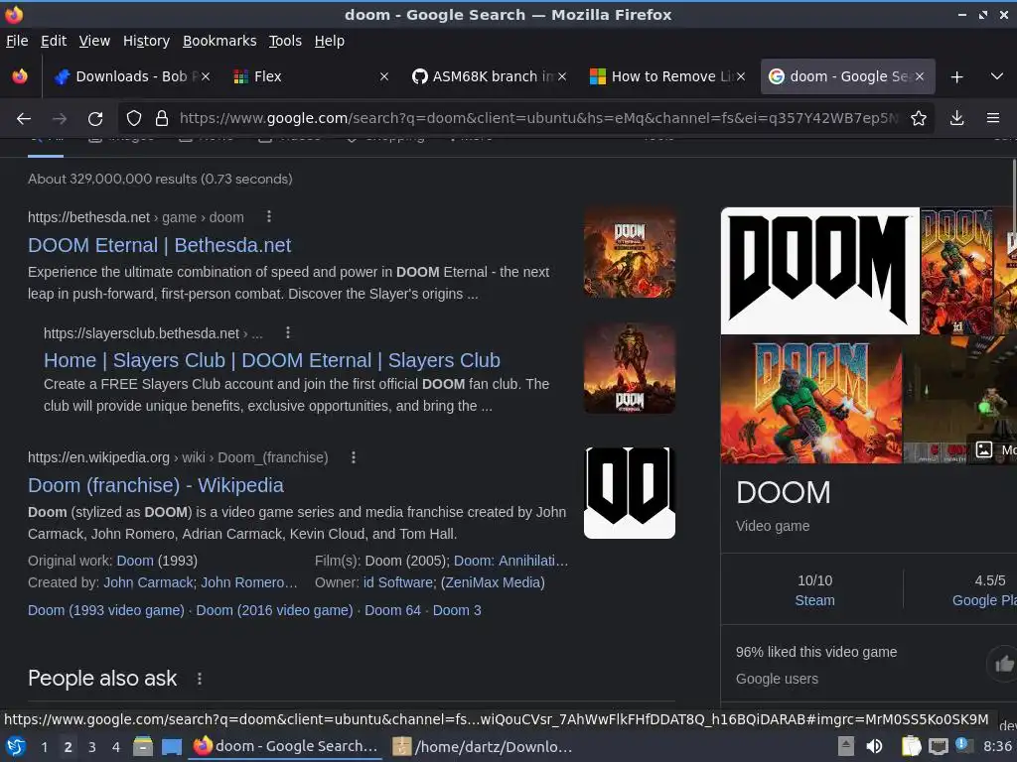Screen dimensions: 1017x762
Task: Open the View menu
Action: (94, 41)
